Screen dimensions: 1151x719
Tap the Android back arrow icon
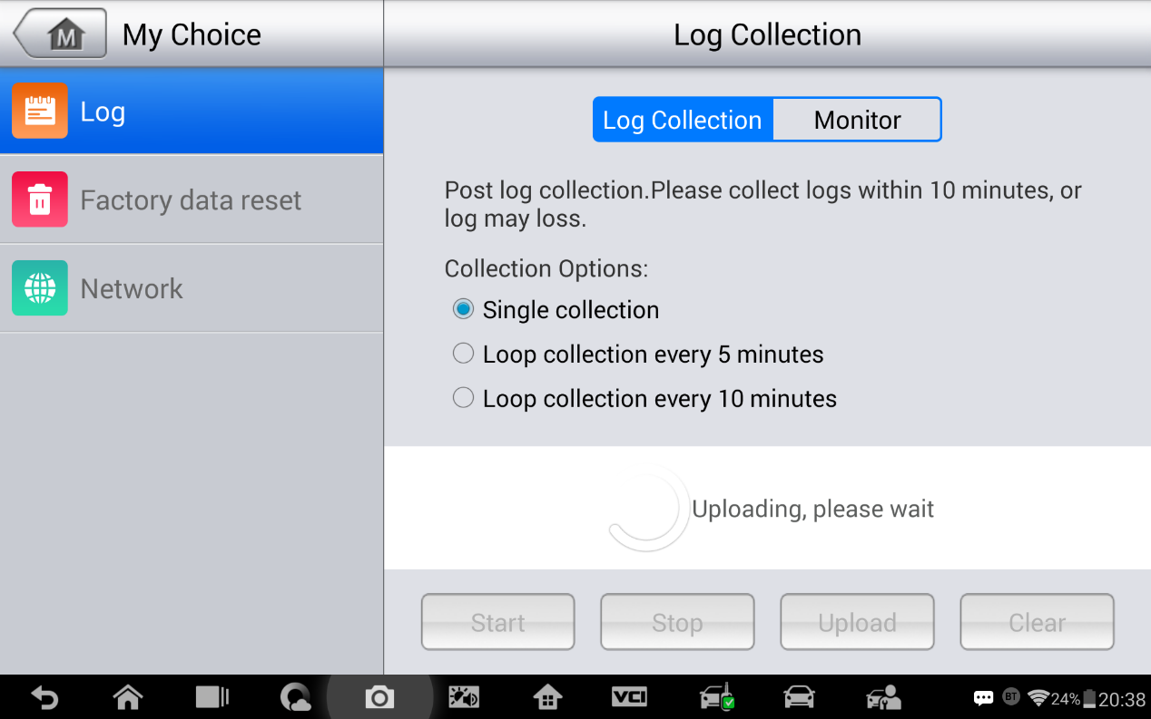(x=44, y=697)
